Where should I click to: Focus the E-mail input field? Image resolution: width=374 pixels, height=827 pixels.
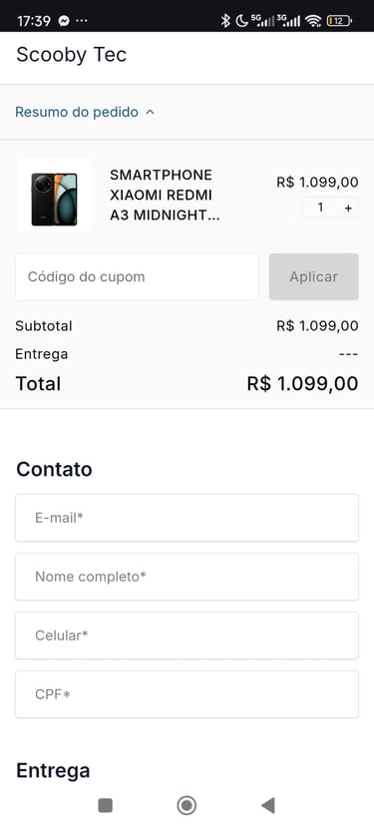[x=187, y=518]
